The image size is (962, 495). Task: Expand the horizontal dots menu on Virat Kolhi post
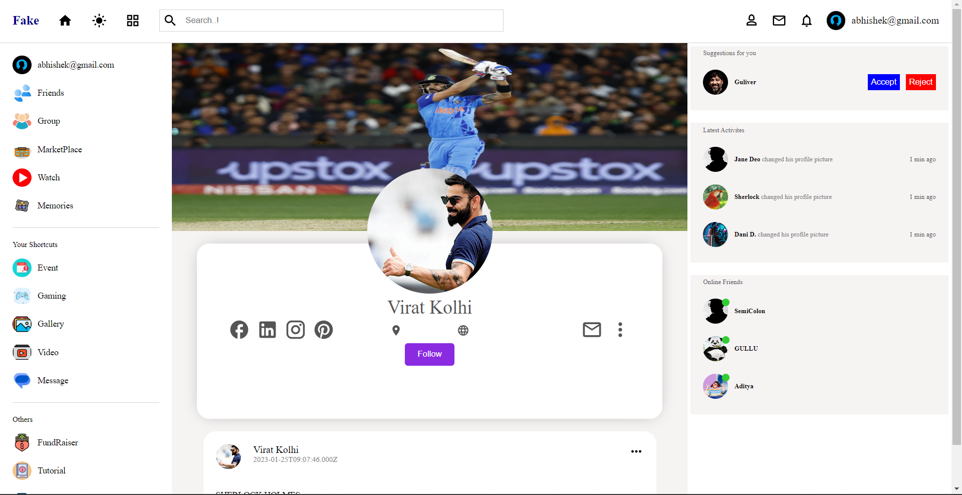point(636,451)
